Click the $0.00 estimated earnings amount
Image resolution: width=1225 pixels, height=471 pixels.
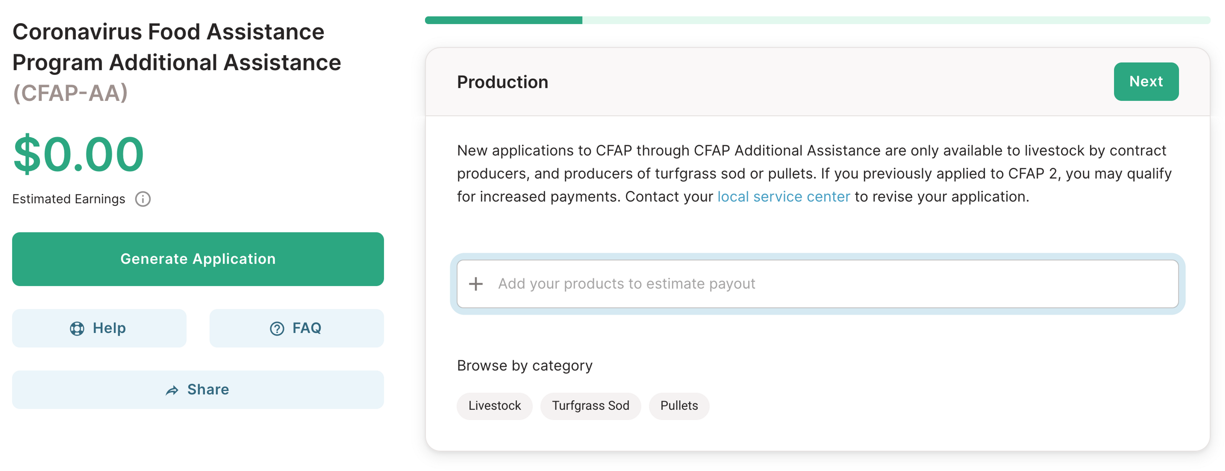tap(78, 154)
